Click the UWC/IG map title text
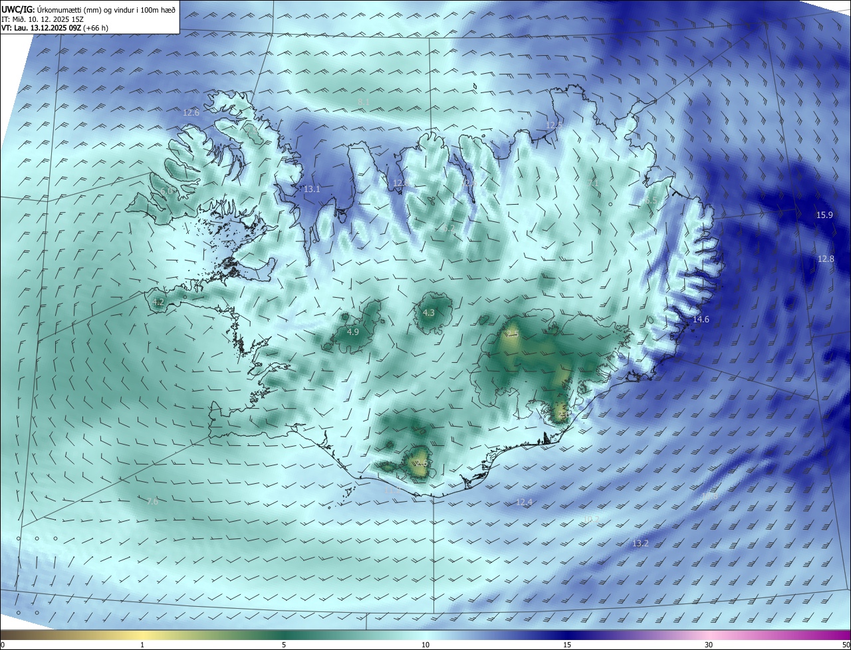Screen dimensions: 851x650 [88, 9]
